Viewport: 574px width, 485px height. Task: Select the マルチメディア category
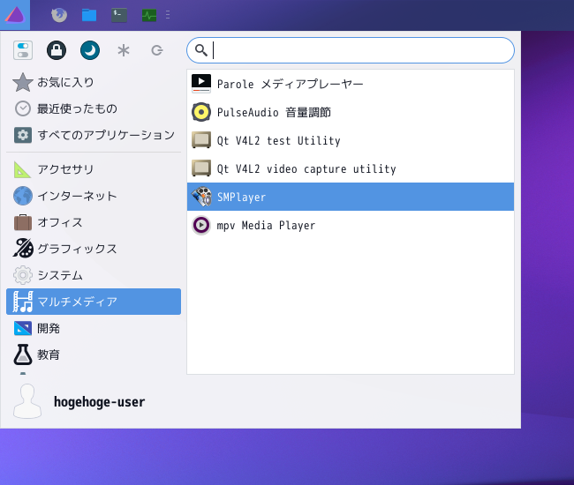94,302
